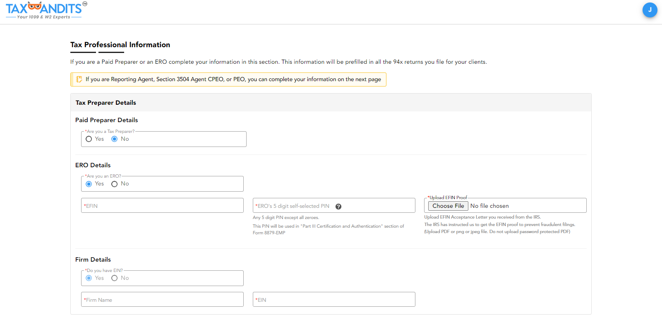662x320 pixels.
Task: Select No for Do you have EIN
Action: click(x=115, y=278)
